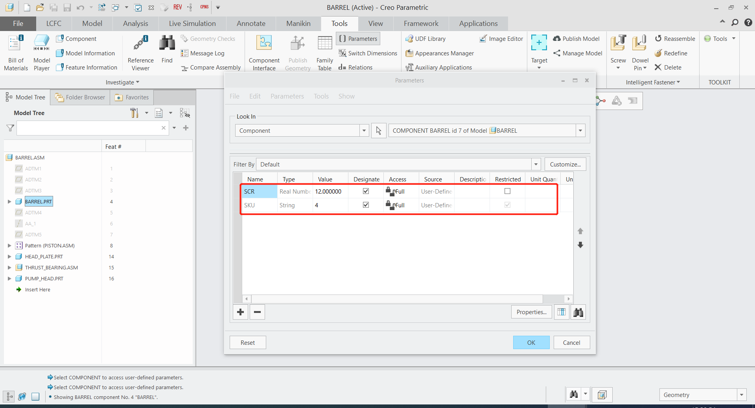Click the Customize... button

click(565, 165)
